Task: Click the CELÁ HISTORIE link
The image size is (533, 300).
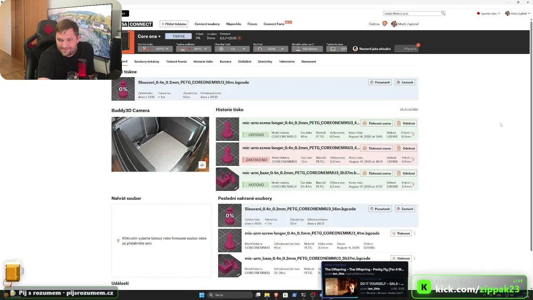Action: [x=409, y=110]
